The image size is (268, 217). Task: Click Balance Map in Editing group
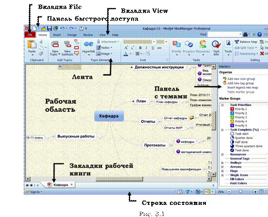point(246,42)
